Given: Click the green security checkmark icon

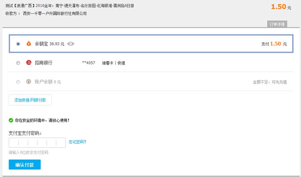Looking at the screenshot, I should [11, 120].
